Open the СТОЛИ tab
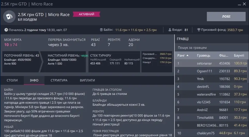The height and width of the screenshot is (137, 249). 12,80
